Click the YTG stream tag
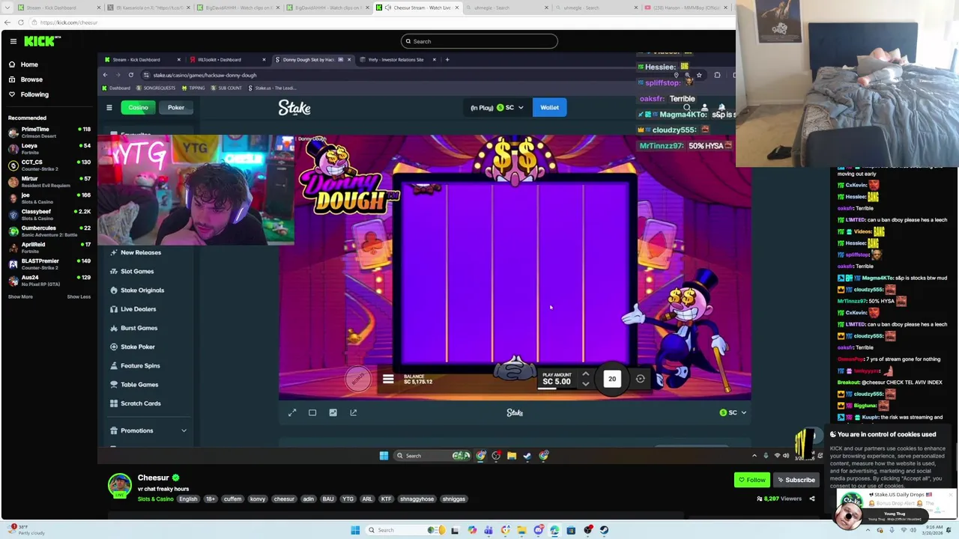Image resolution: width=959 pixels, height=539 pixels. [348, 499]
